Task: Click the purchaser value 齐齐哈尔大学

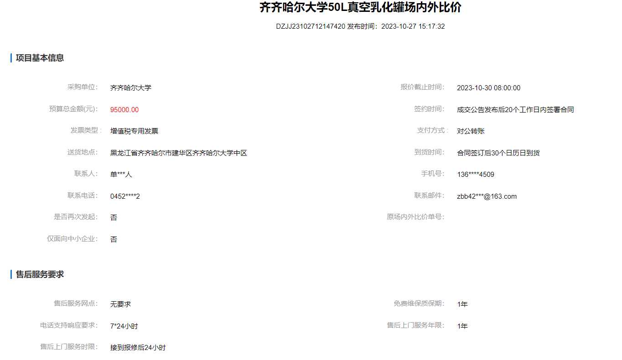Action: [130, 88]
